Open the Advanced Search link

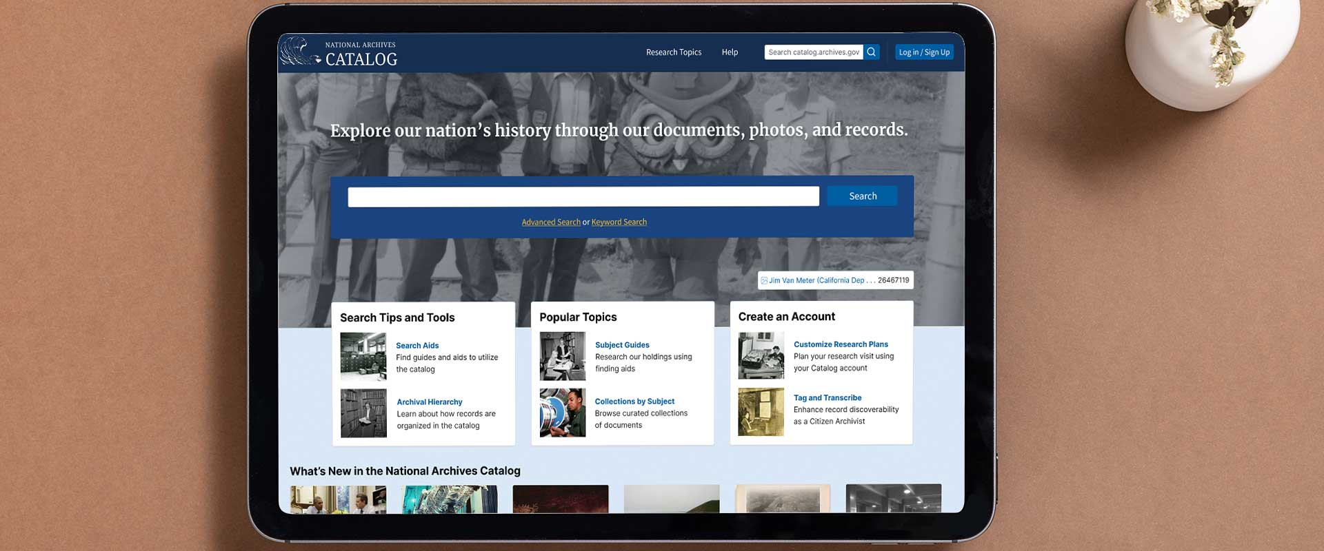pyautogui.click(x=550, y=222)
